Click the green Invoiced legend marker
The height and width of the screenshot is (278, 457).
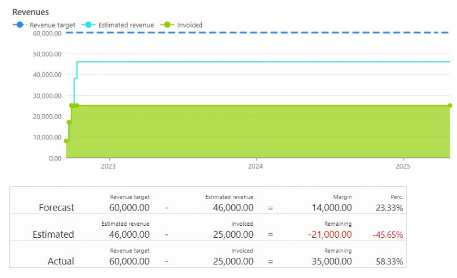(x=168, y=25)
